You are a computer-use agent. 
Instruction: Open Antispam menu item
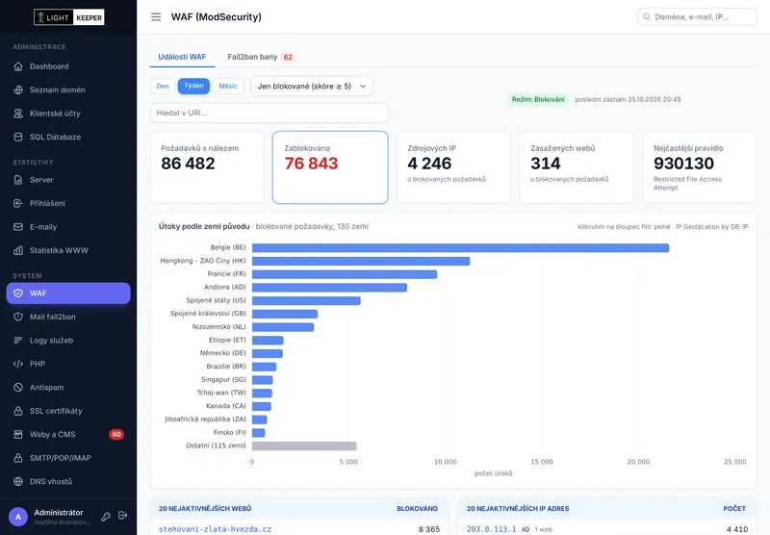tap(68, 387)
